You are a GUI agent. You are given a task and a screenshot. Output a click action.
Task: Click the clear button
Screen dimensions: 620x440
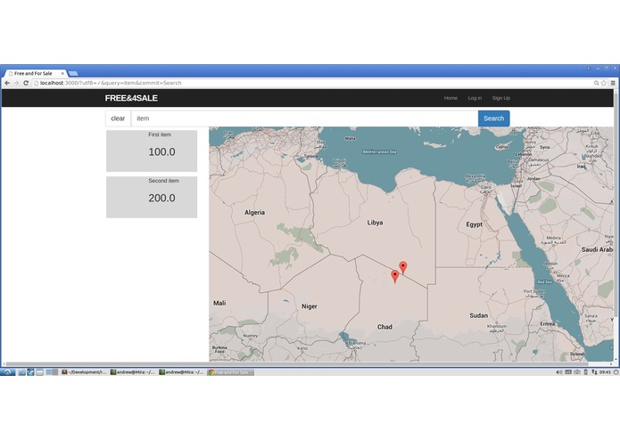[118, 118]
